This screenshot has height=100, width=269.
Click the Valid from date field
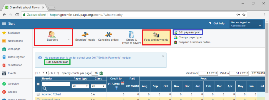coord(208,73)
